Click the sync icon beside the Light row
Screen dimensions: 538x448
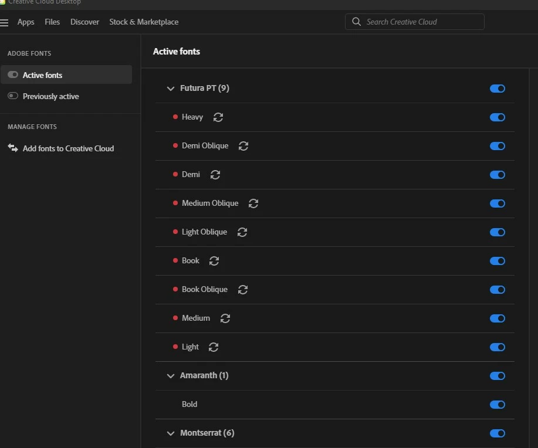coord(214,347)
